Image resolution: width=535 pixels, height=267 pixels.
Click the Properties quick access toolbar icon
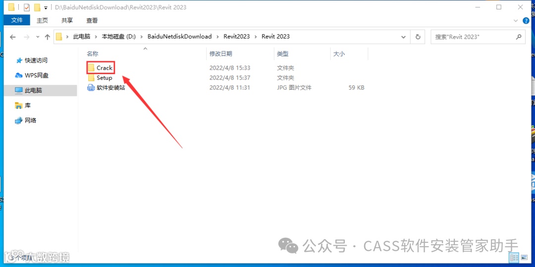[x=27, y=7]
